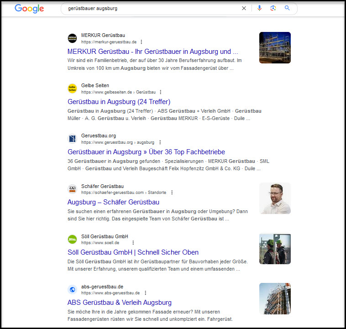The image size is (346, 329).
Task: Click the abs-geruestbau.de site name
Action: point(102,287)
